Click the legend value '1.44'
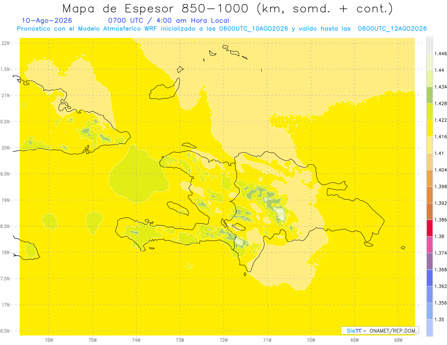 click(x=439, y=70)
